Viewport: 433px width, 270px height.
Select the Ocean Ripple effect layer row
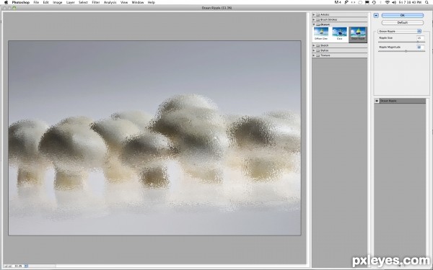(400, 101)
